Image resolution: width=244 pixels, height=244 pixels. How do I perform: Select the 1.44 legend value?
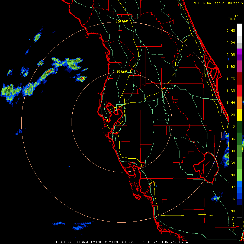[x=231, y=103]
